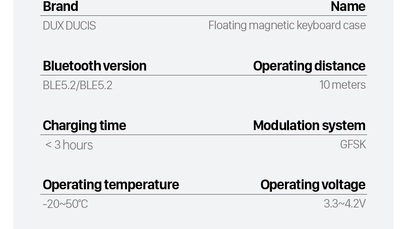
Task: Select the < 3 hours value
Action: point(69,145)
